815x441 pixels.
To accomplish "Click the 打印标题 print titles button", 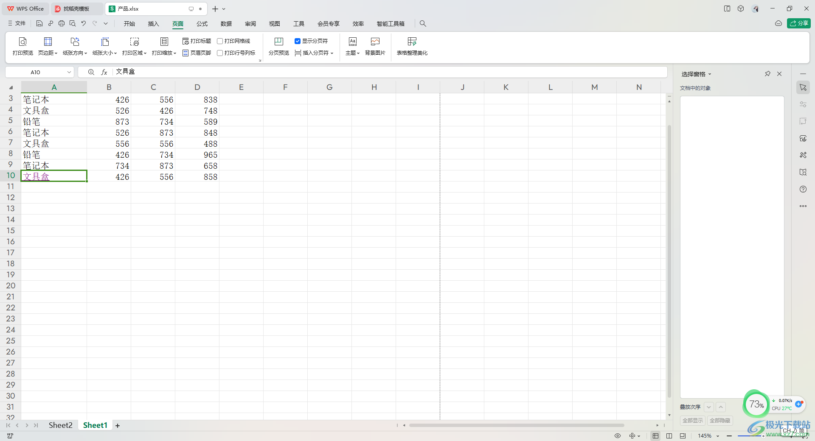I will 197,41.
